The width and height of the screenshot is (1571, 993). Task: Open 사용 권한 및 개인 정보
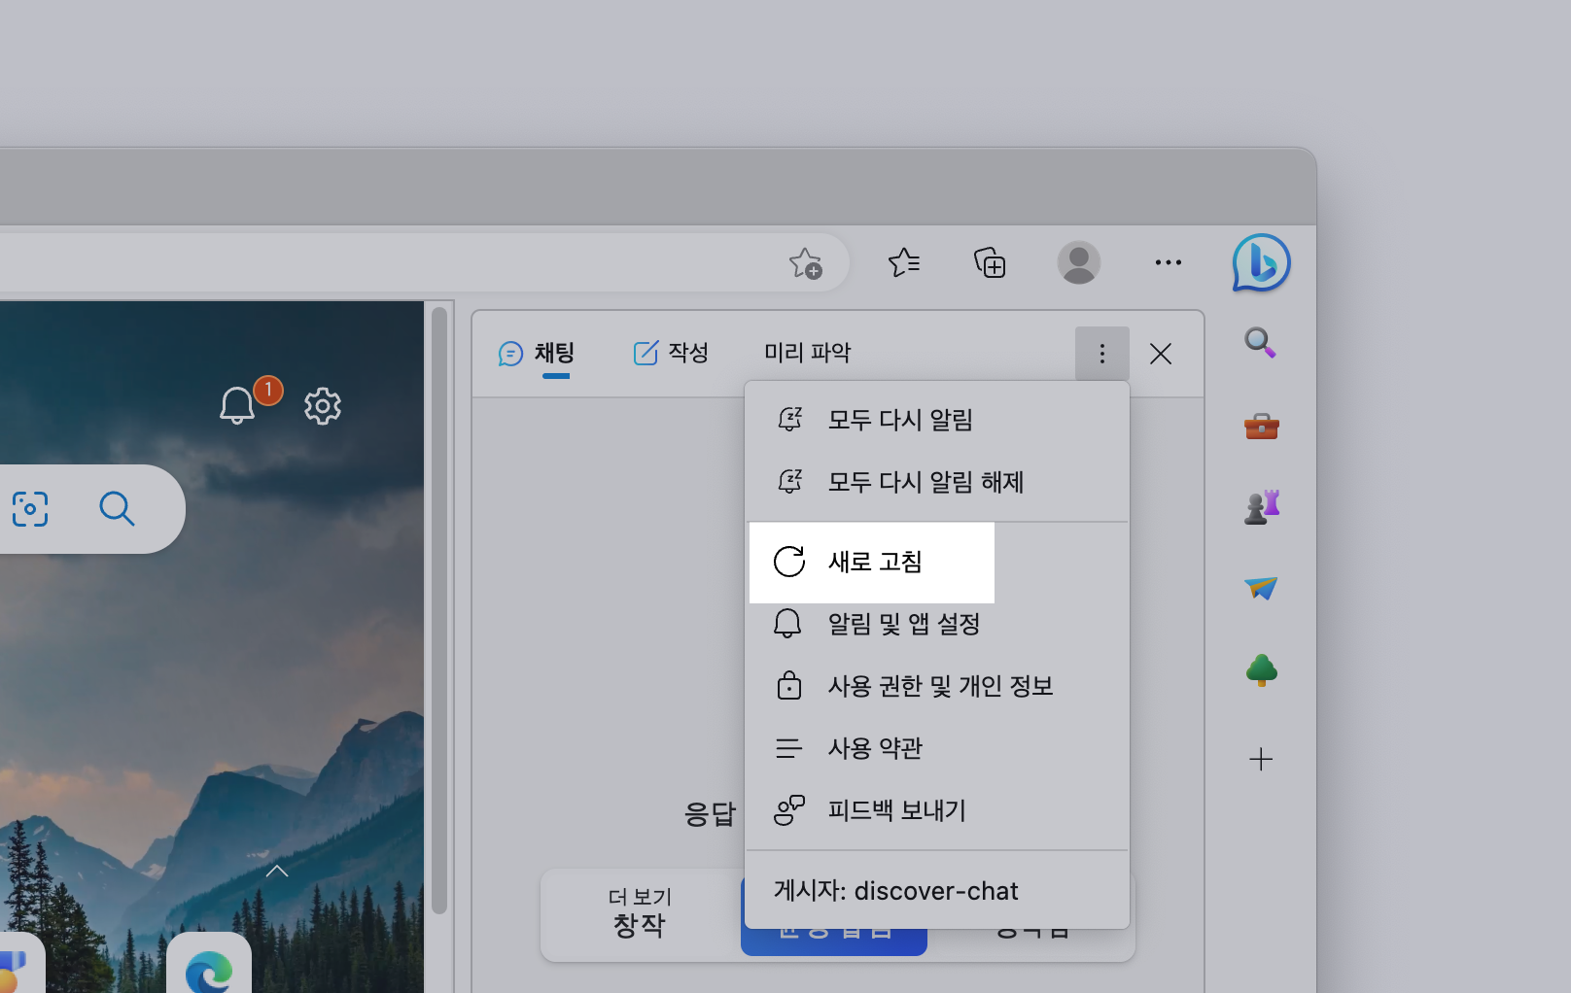(937, 686)
